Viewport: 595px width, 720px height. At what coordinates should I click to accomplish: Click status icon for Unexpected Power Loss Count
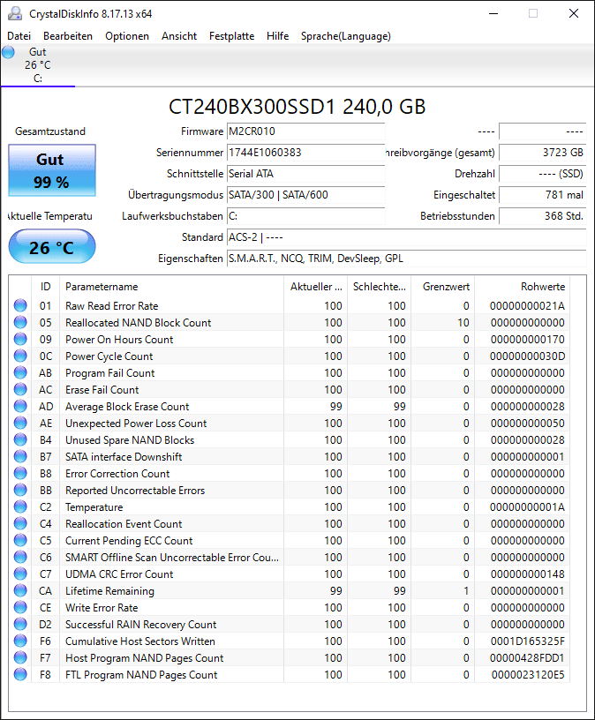[20, 423]
